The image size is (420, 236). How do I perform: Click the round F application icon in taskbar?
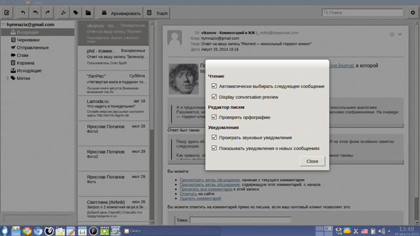point(93,231)
